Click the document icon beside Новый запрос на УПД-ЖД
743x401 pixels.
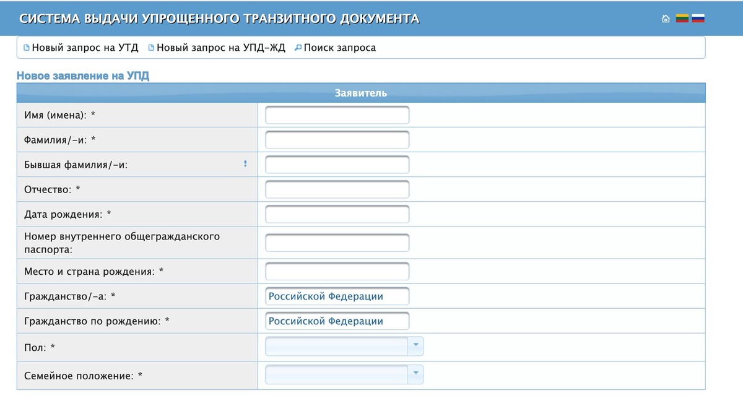pos(150,47)
